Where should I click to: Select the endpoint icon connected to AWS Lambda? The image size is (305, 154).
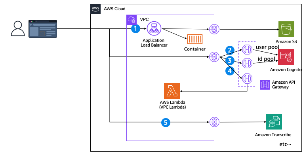(247, 79)
